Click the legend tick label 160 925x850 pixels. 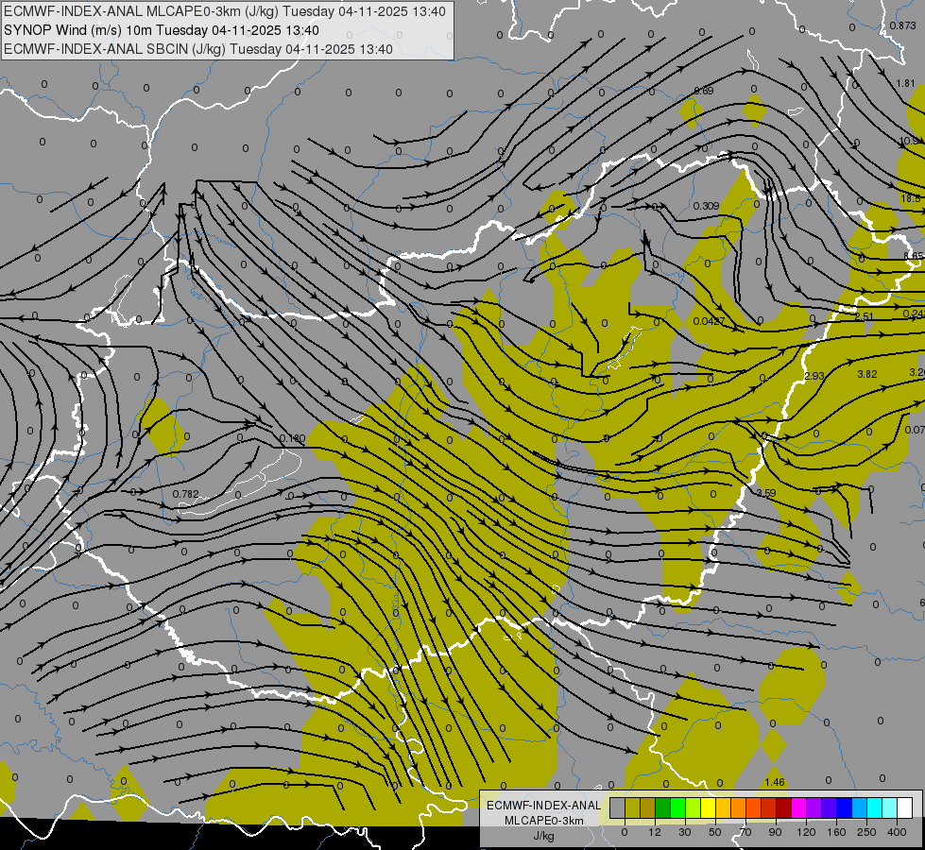coord(836,832)
